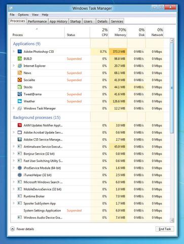Select the Weather app icon

point(20,101)
